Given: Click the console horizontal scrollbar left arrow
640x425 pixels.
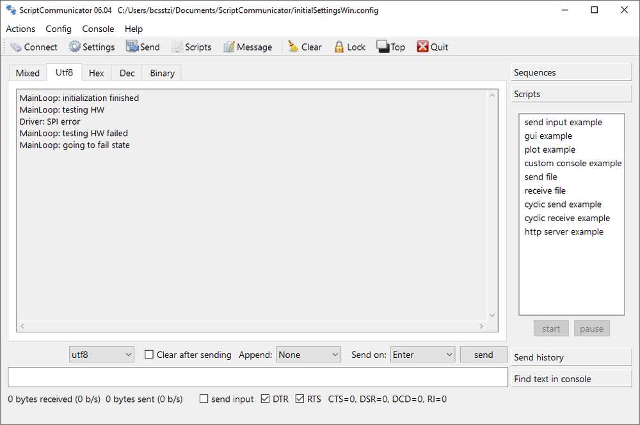Looking at the screenshot, I should (x=22, y=326).
